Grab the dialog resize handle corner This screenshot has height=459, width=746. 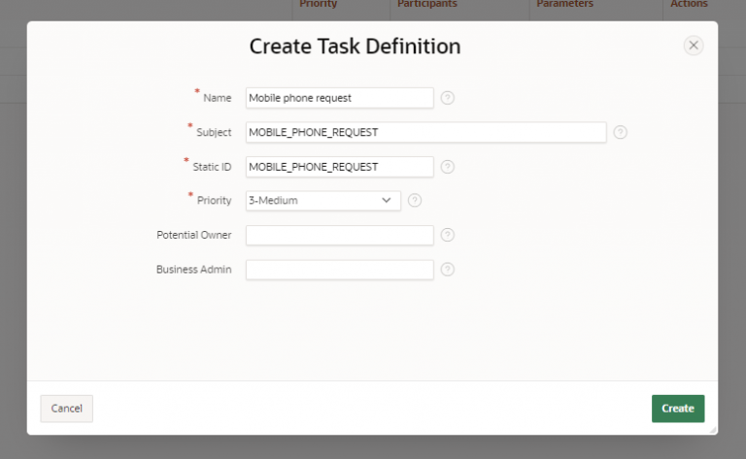point(713,430)
